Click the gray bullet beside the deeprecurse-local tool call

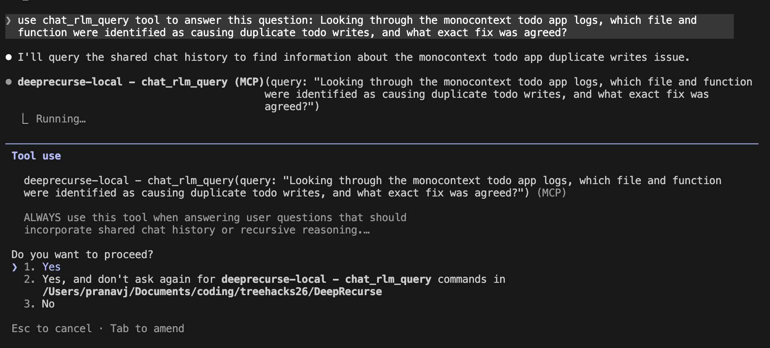[8, 82]
